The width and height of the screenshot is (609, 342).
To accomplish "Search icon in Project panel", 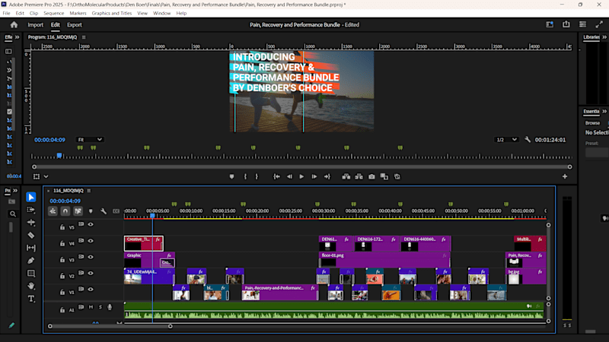I will (x=13, y=214).
